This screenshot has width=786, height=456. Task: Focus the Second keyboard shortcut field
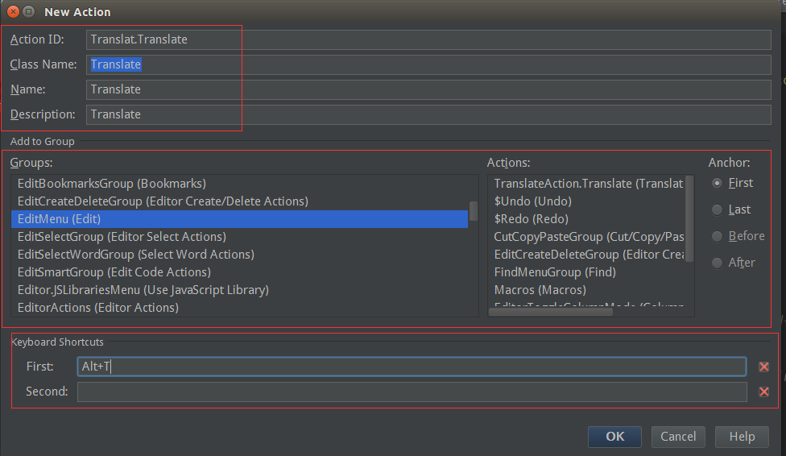[x=412, y=392]
